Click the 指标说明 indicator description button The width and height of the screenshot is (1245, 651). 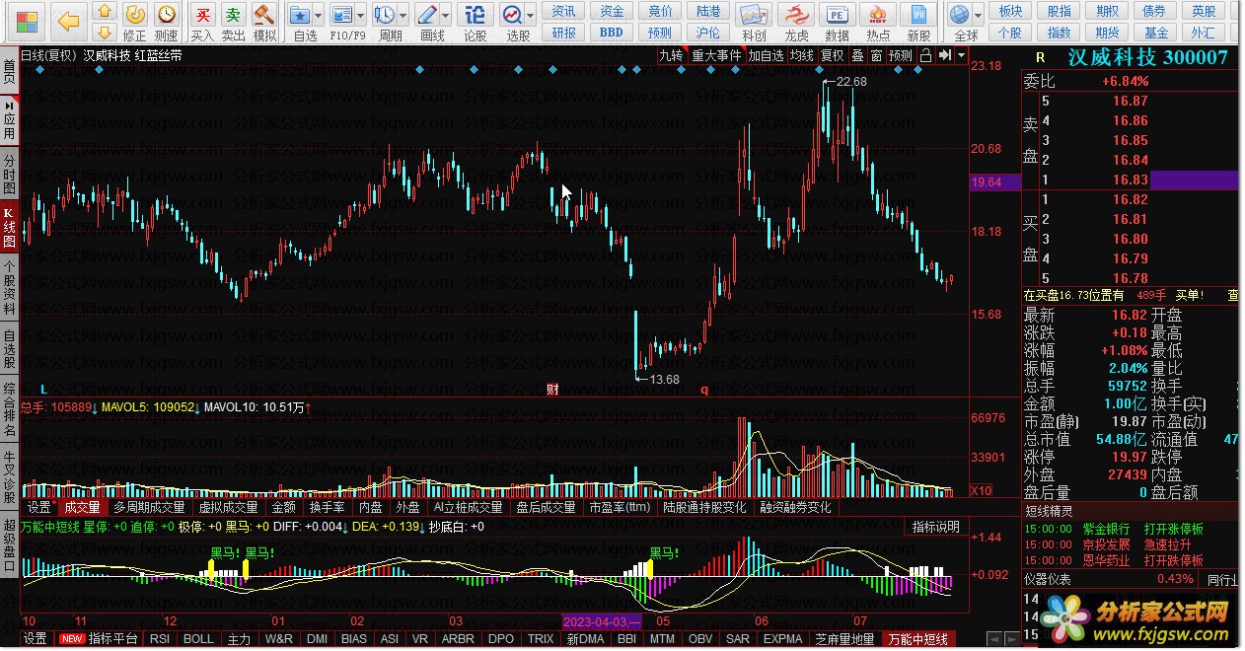(x=935, y=527)
